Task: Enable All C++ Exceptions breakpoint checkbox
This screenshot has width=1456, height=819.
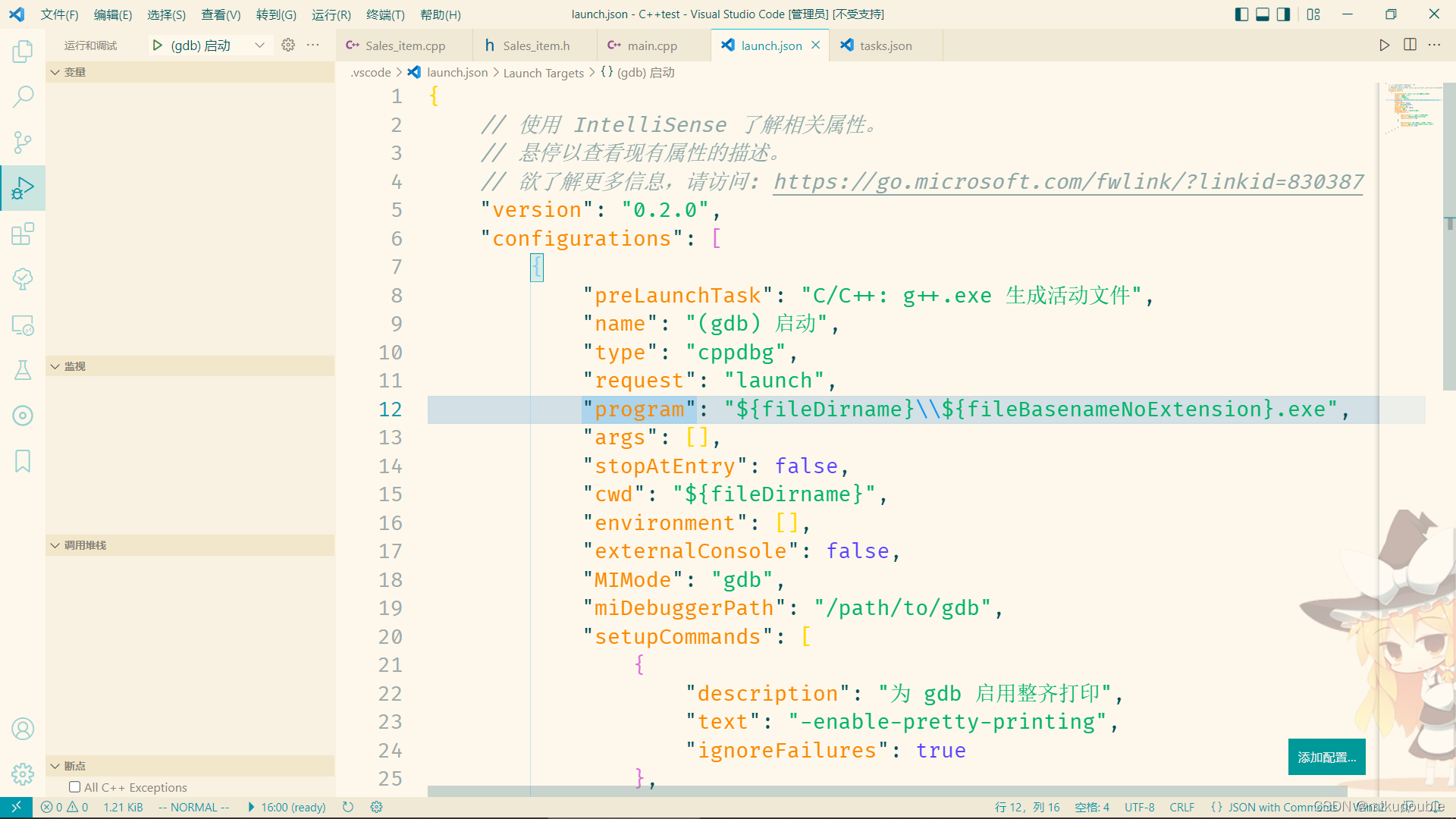Action: [x=74, y=787]
